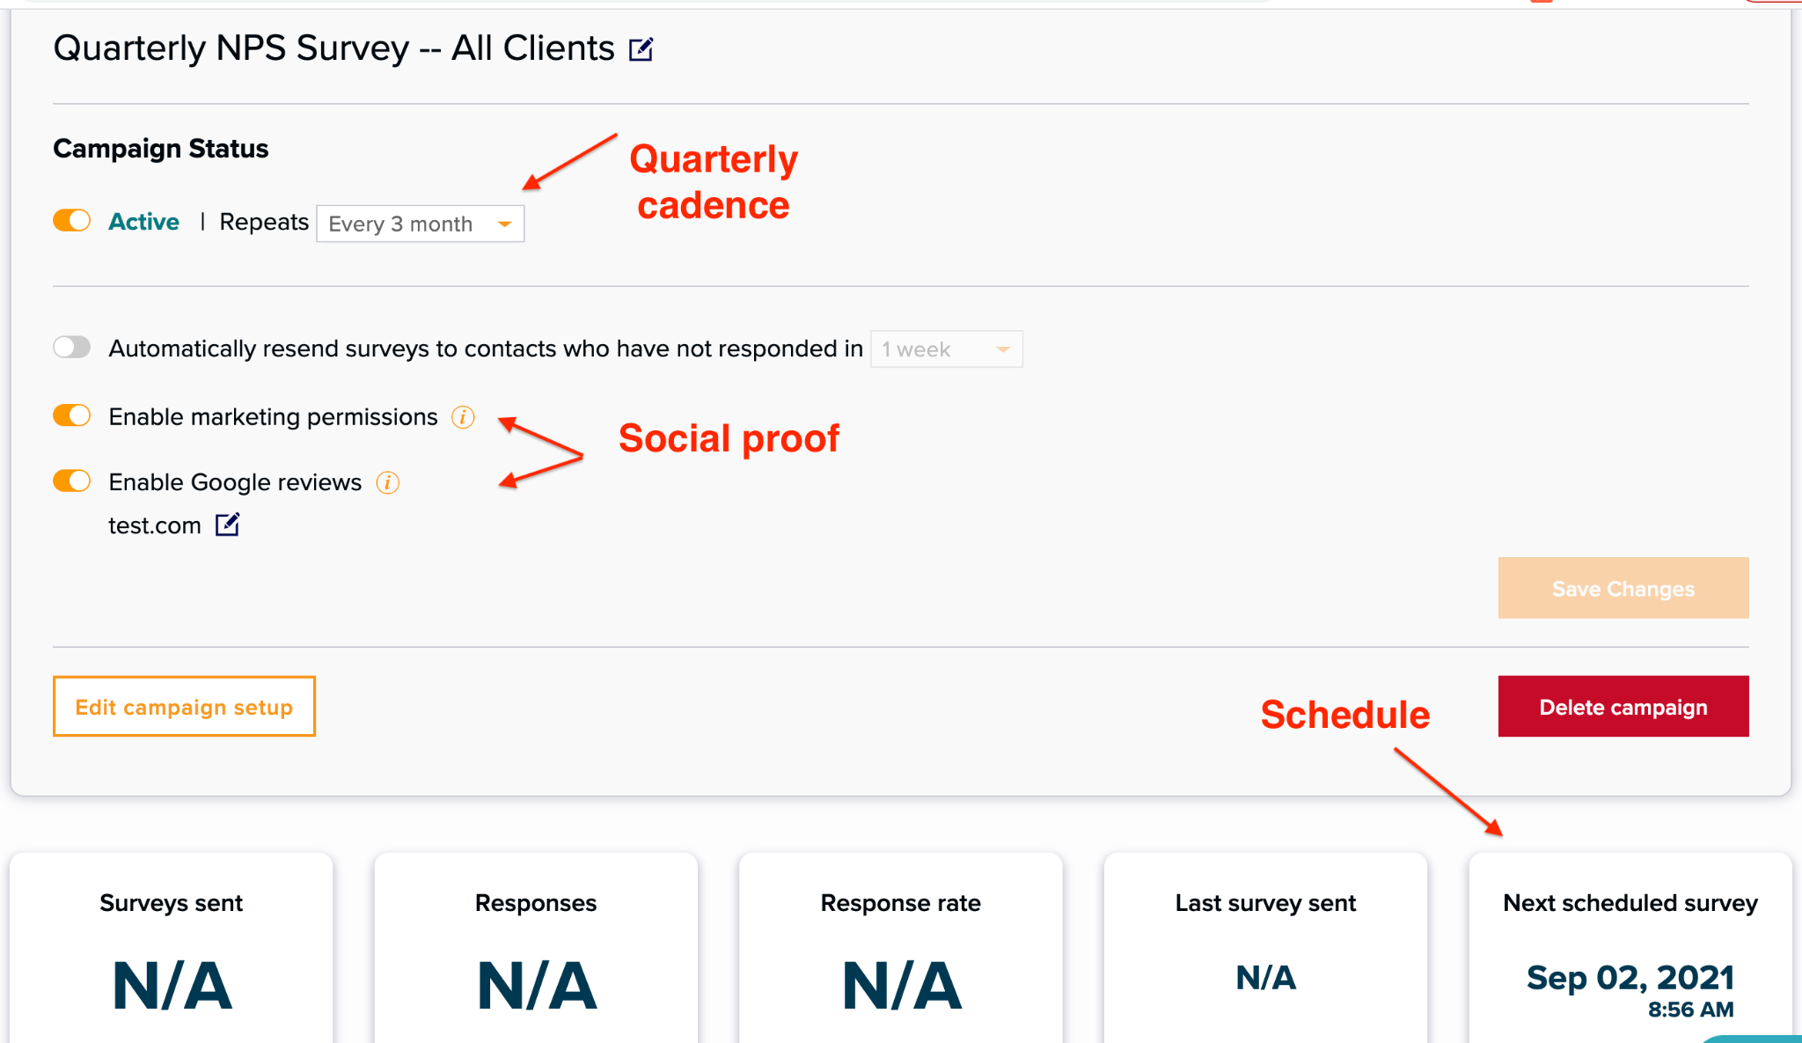Click edit icon next to test.com

227,525
